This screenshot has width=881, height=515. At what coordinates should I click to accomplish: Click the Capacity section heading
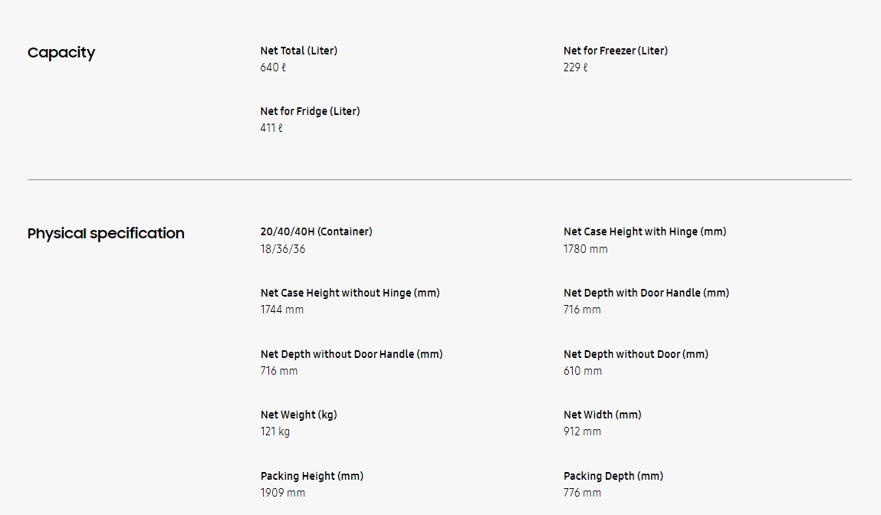(61, 53)
